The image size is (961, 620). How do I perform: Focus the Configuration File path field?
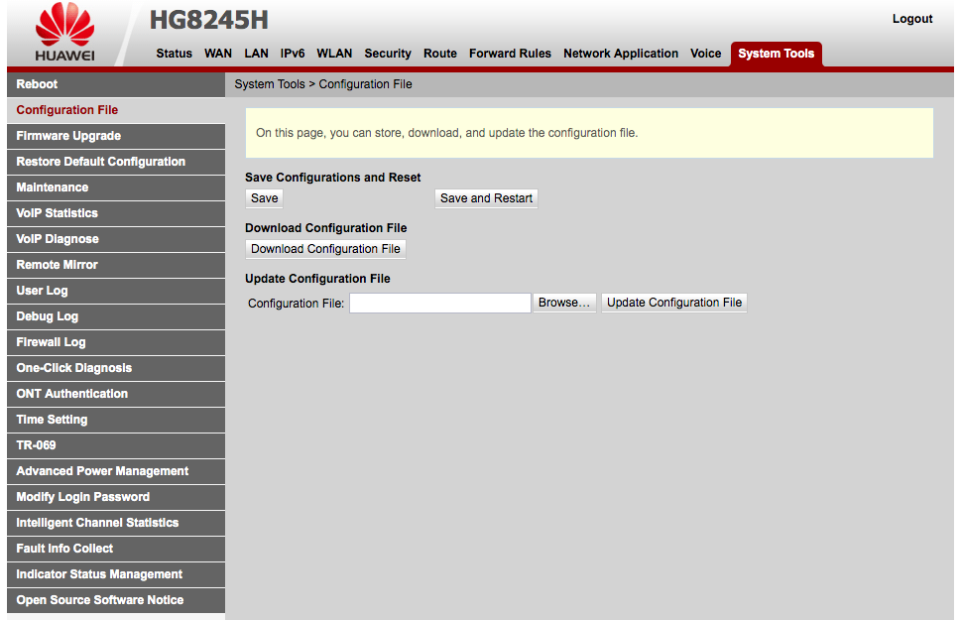coord(439,303)
